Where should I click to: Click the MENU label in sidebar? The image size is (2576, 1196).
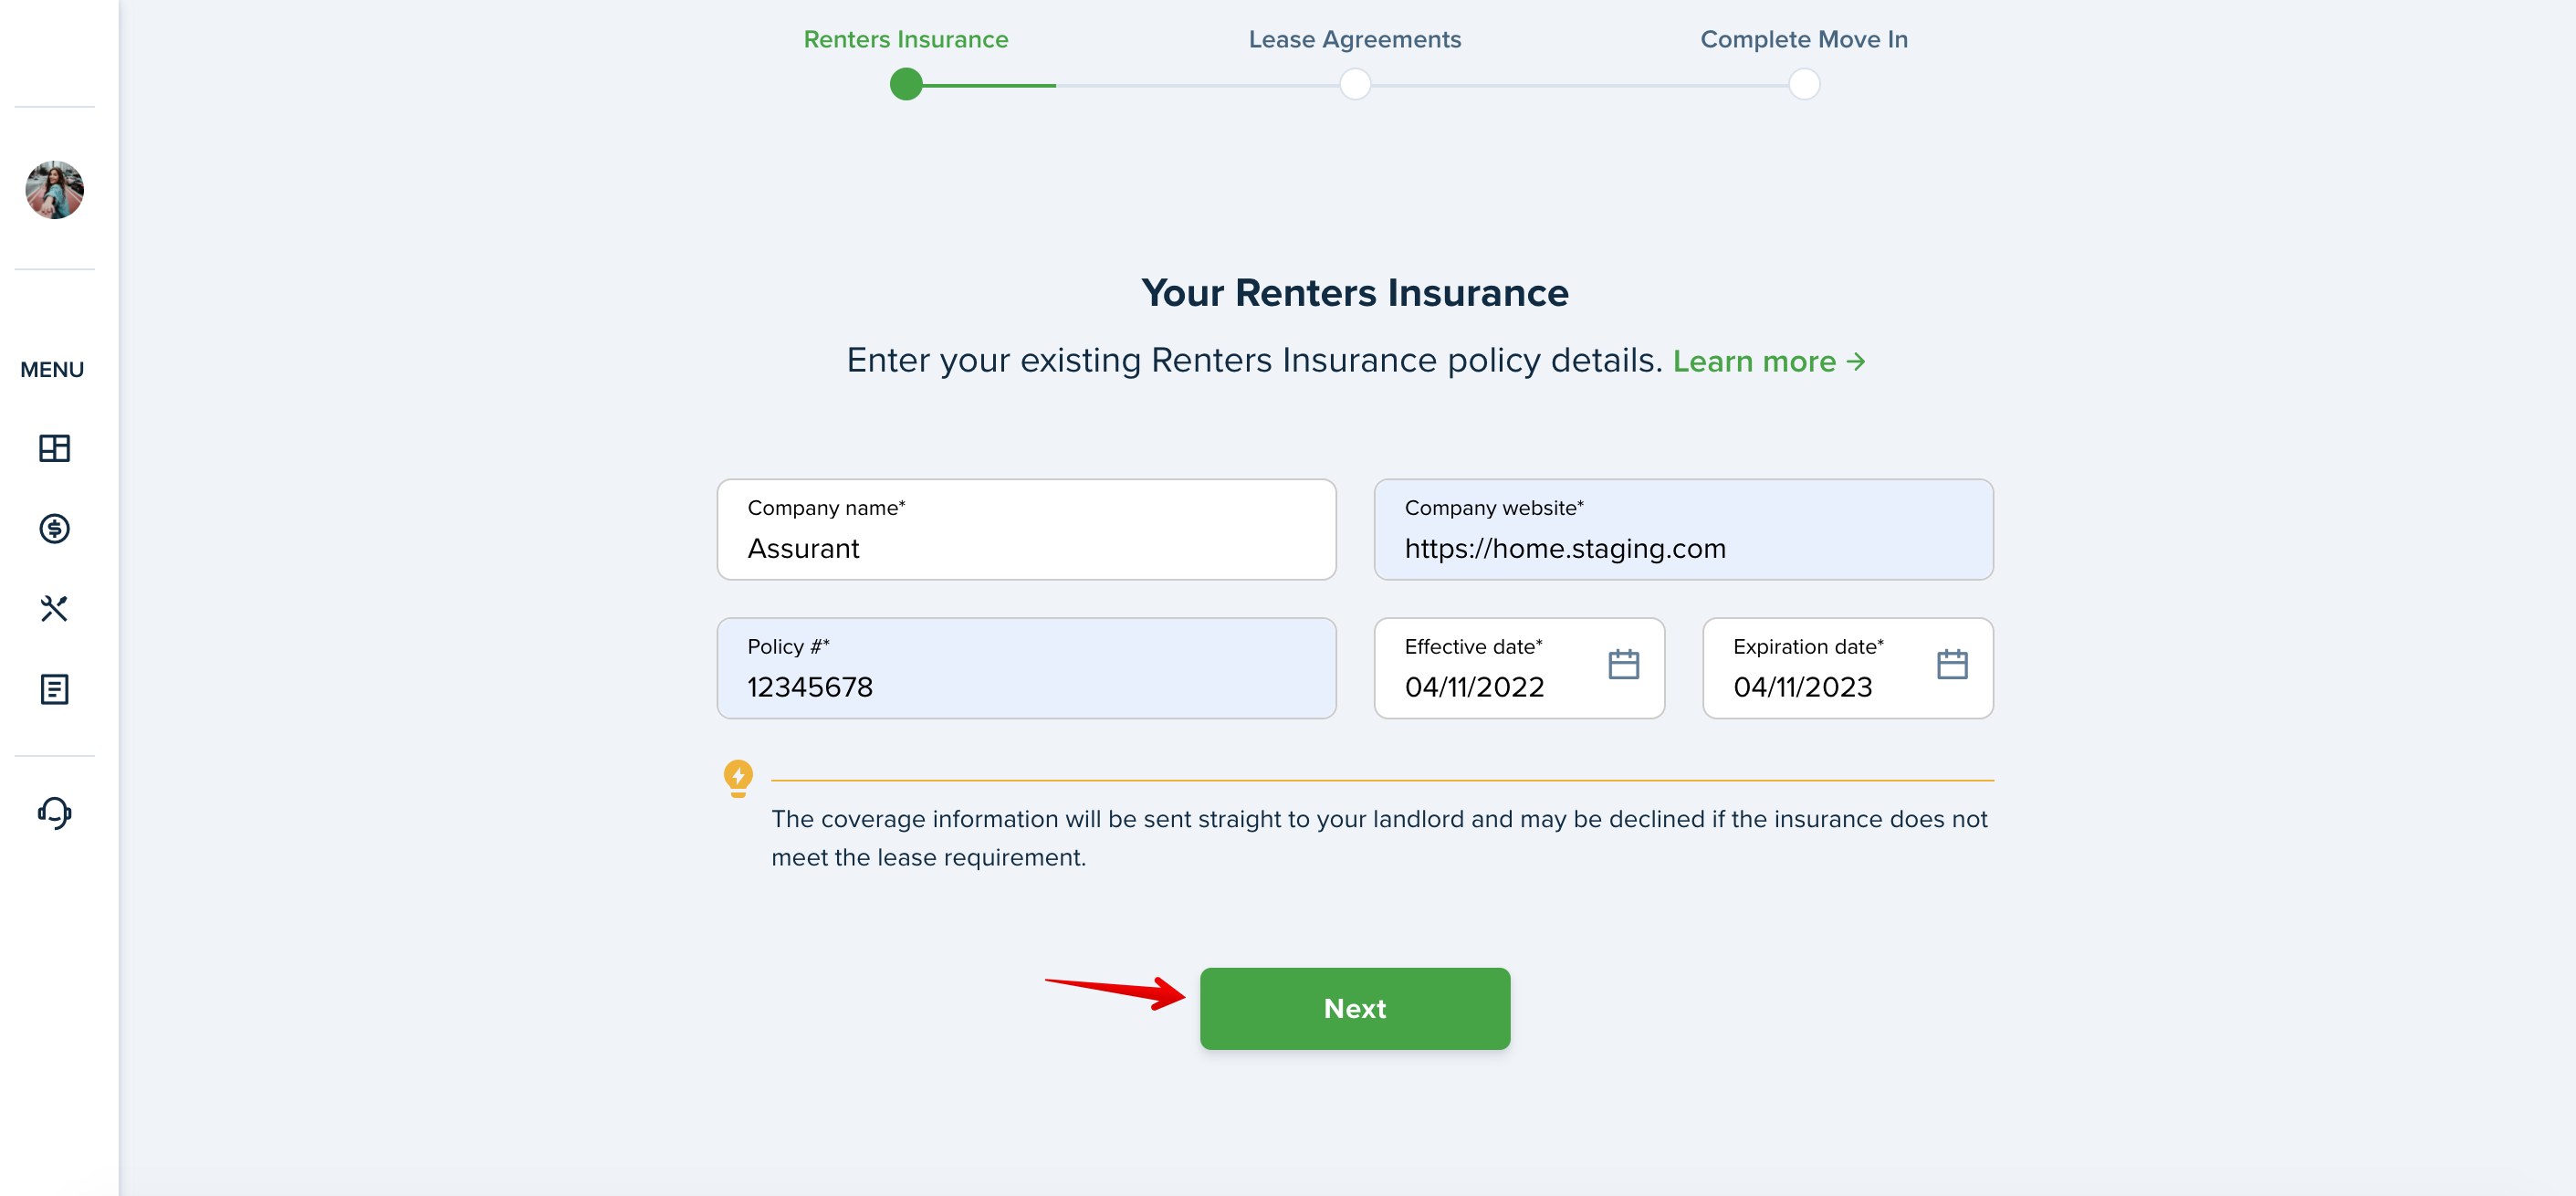(x=52, y=370)
